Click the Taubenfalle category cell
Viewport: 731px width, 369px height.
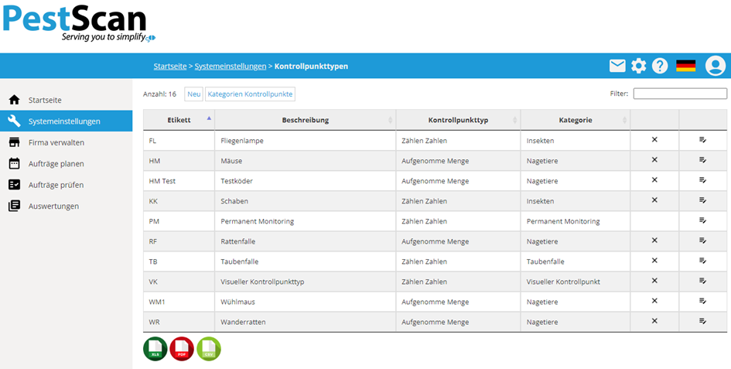pos(576,261)
